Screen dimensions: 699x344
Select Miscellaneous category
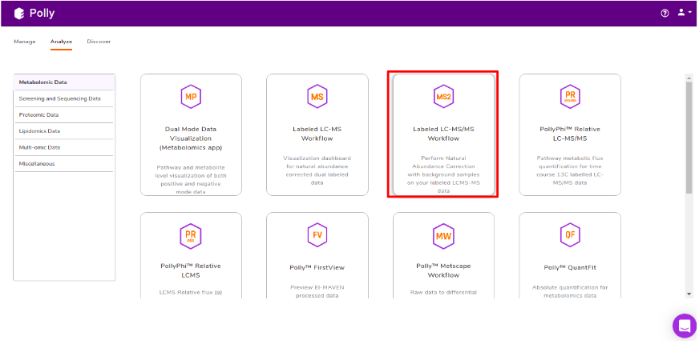point(64,164)
